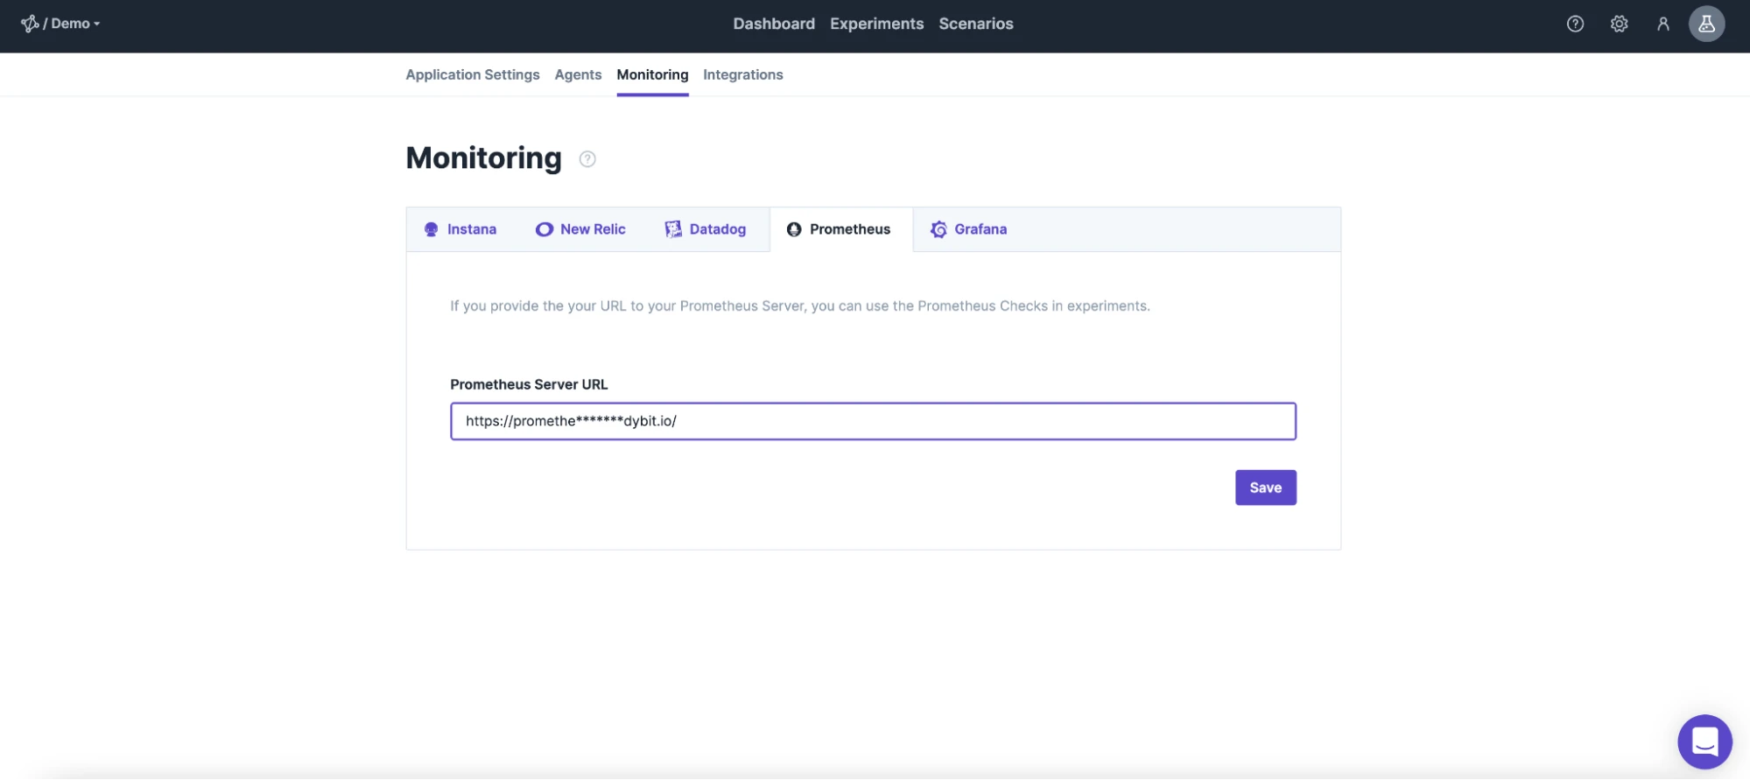
Task: Click the Prometheus logo icon
Action: [793, 229]
